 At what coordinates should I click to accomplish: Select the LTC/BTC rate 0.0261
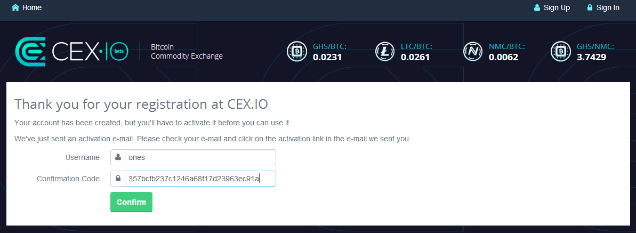pyautogui.click(x=415, y=57)
